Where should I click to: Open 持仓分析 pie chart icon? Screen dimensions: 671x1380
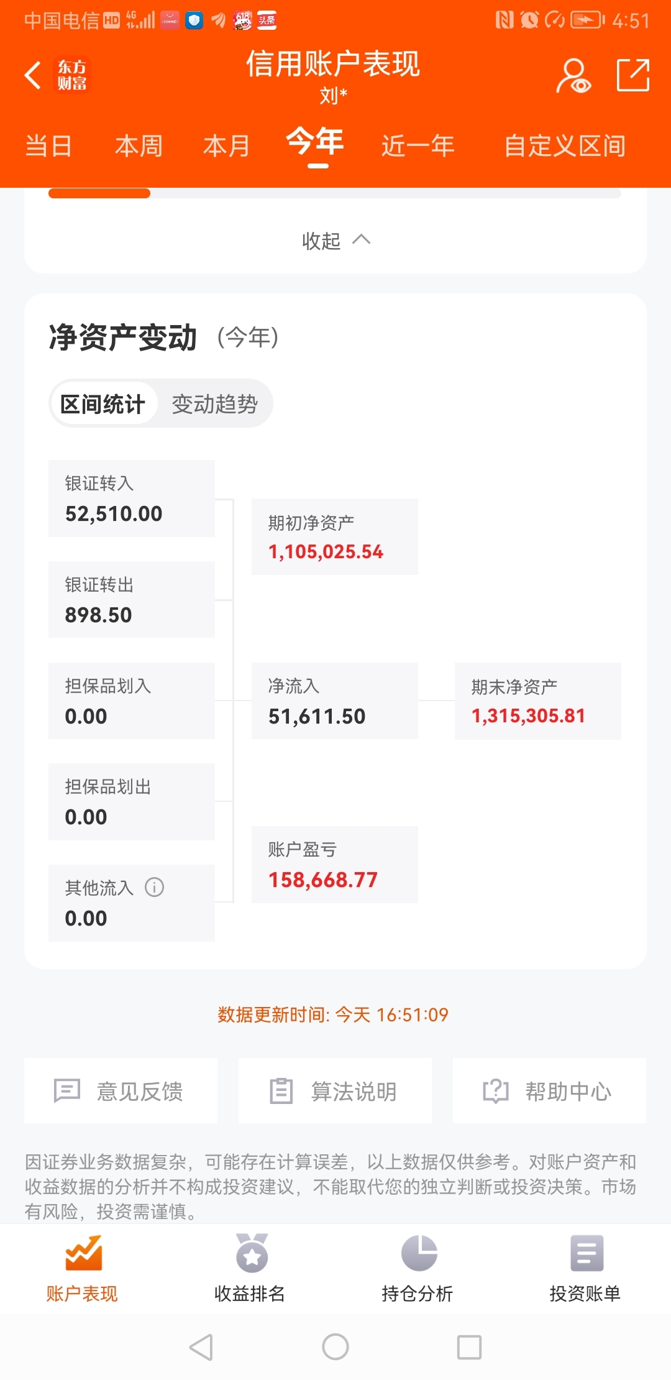tap(419, 1253)
